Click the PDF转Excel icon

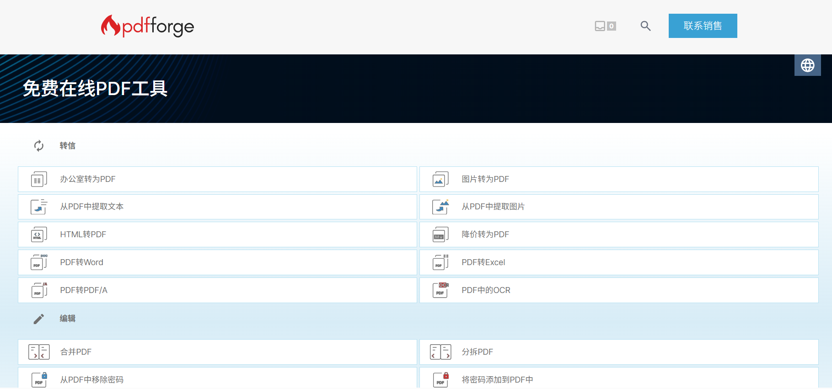pyautogui.click(x=440, y=262)
